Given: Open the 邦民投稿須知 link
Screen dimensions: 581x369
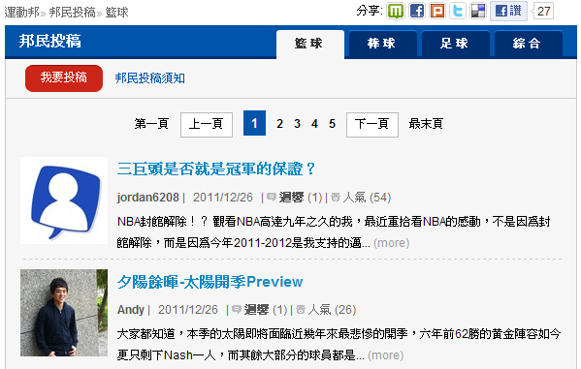Looking at the screenshot, I should tap(150, 78).
